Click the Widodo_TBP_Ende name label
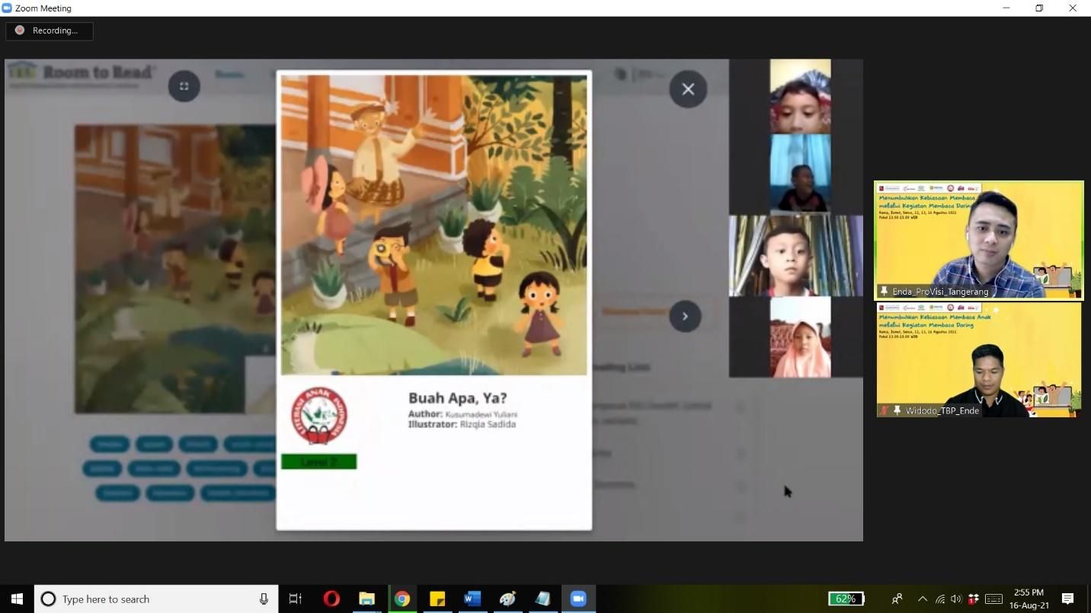The width and height of the screenshot is (1091, 613). click(x=942, y=410)
